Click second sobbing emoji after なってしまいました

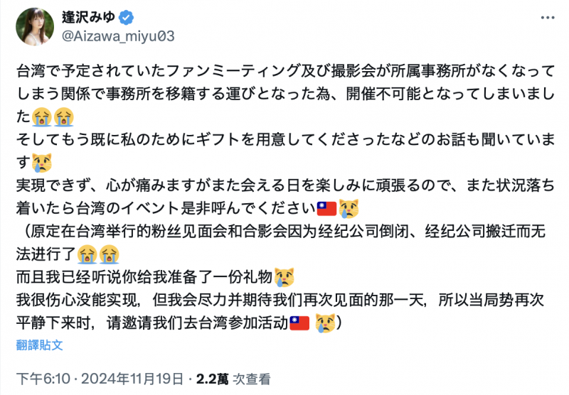coord(63,116)
